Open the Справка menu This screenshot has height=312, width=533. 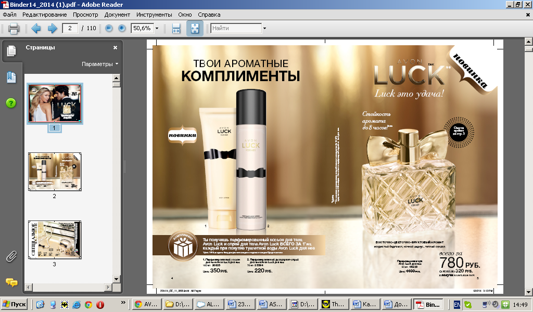pyautogui.click(x=209, y=15)
